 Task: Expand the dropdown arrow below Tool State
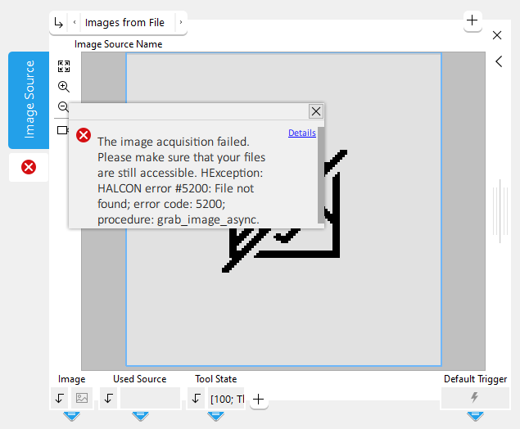click(215, 416)
